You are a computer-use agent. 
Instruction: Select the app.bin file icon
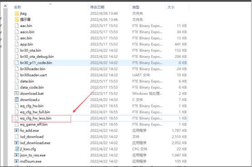click(16, 44)
